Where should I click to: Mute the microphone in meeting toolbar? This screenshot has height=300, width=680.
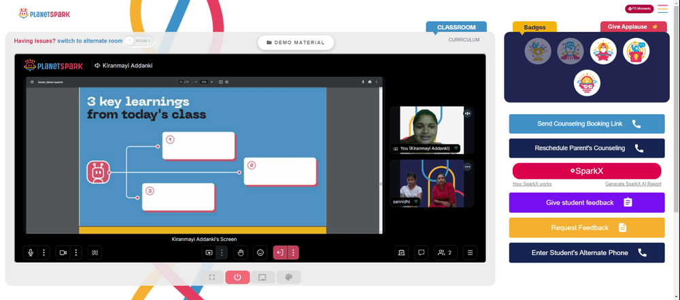(x=31, y=252)
